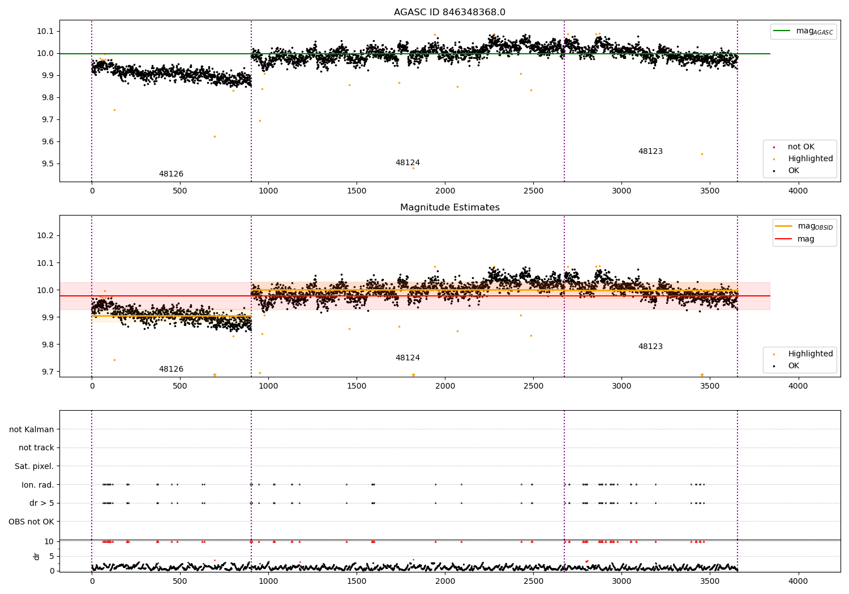The image size is (849, 594).
Task: Click the orange line sample beside mag OBSID
Action: point(784,226)
